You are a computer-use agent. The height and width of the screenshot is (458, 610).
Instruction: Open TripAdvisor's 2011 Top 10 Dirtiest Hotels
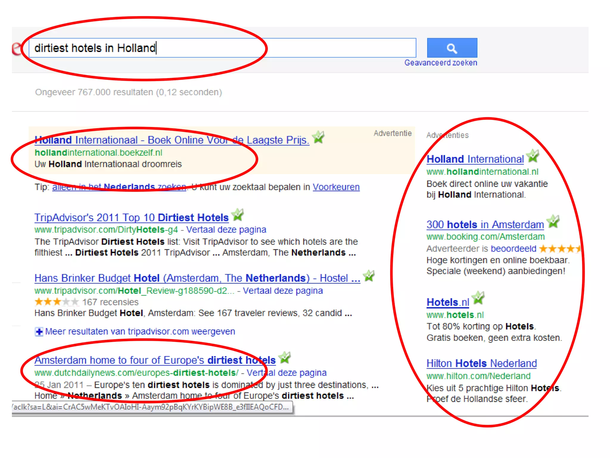tap(131, 218)
